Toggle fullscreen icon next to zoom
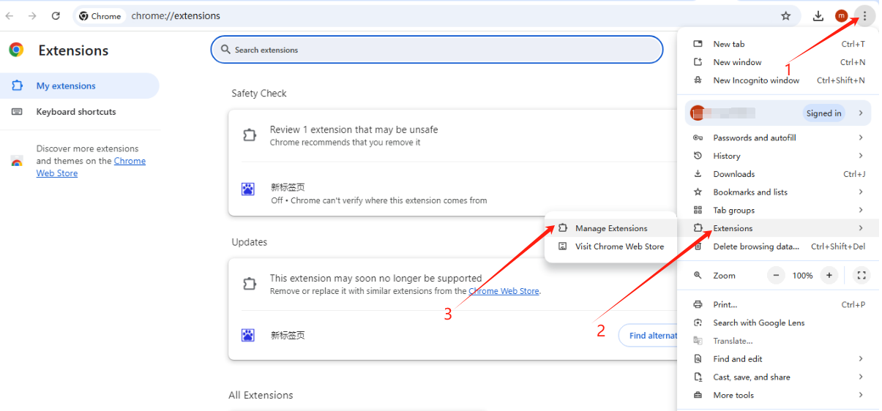 pos(862,276)
